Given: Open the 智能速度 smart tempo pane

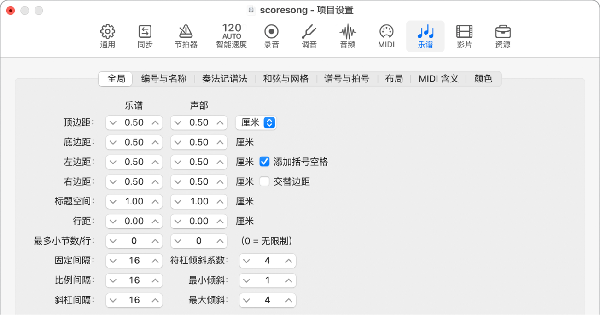Looking at the screenshot, I should pos(232,36).
